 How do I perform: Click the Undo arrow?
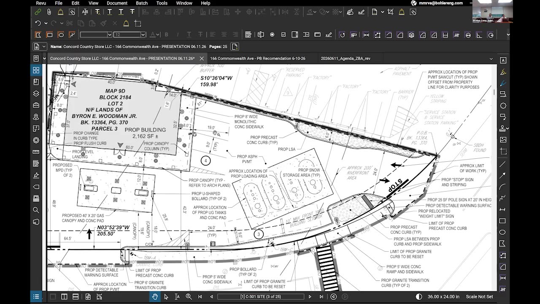(x=38, y=23)
